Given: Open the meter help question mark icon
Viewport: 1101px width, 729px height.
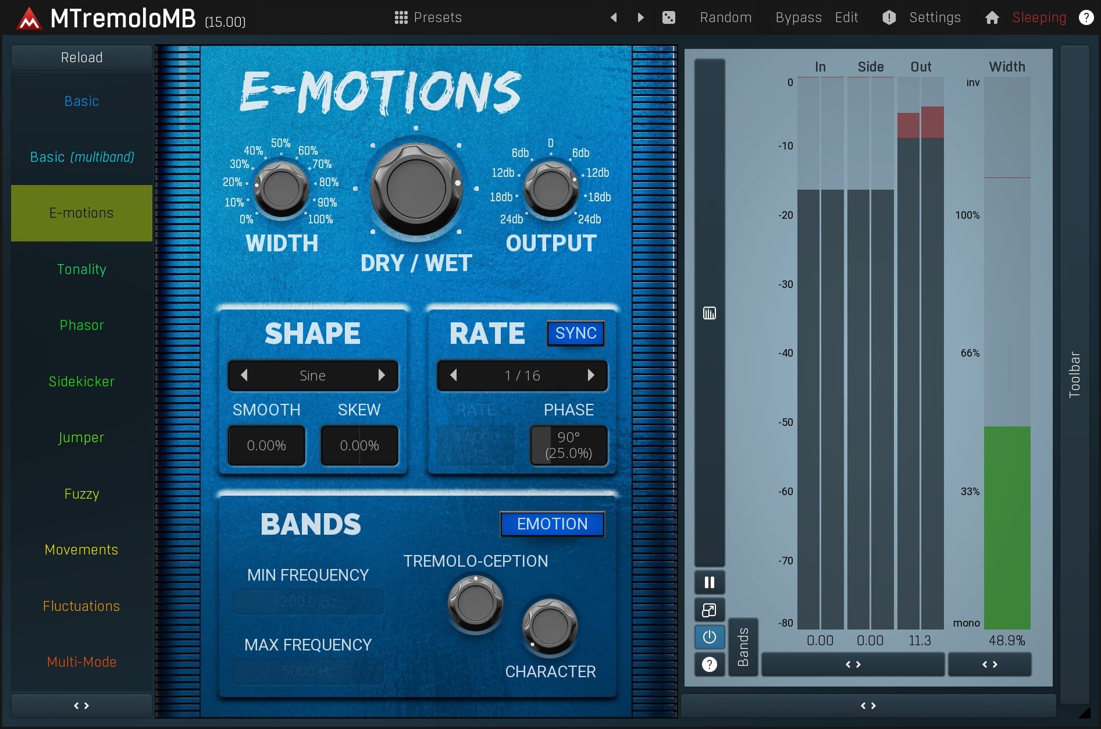Looking at the screenshot, I should (709, 664).
